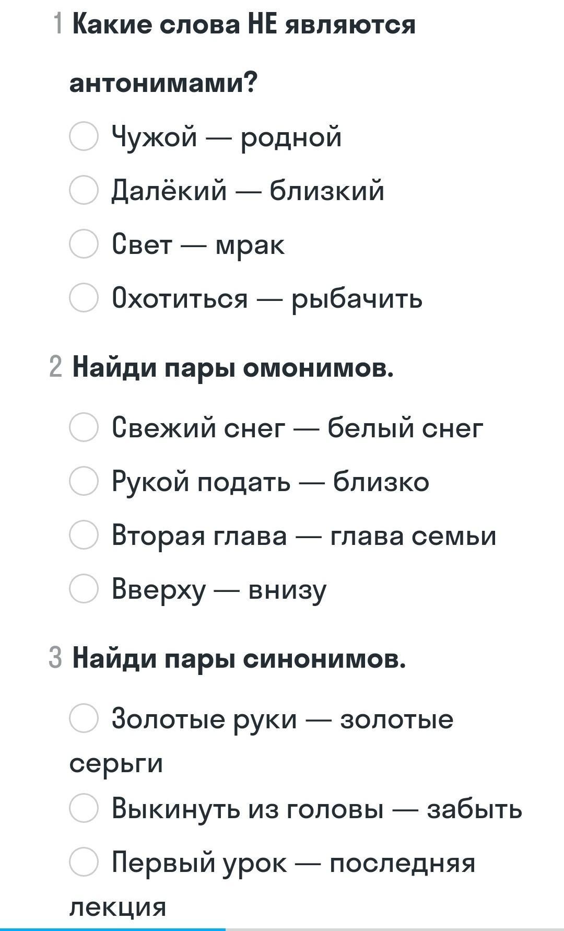Pick the Вверху — внизу radio button
Screen dimensions: 564x931
click(x=84, y=589)
